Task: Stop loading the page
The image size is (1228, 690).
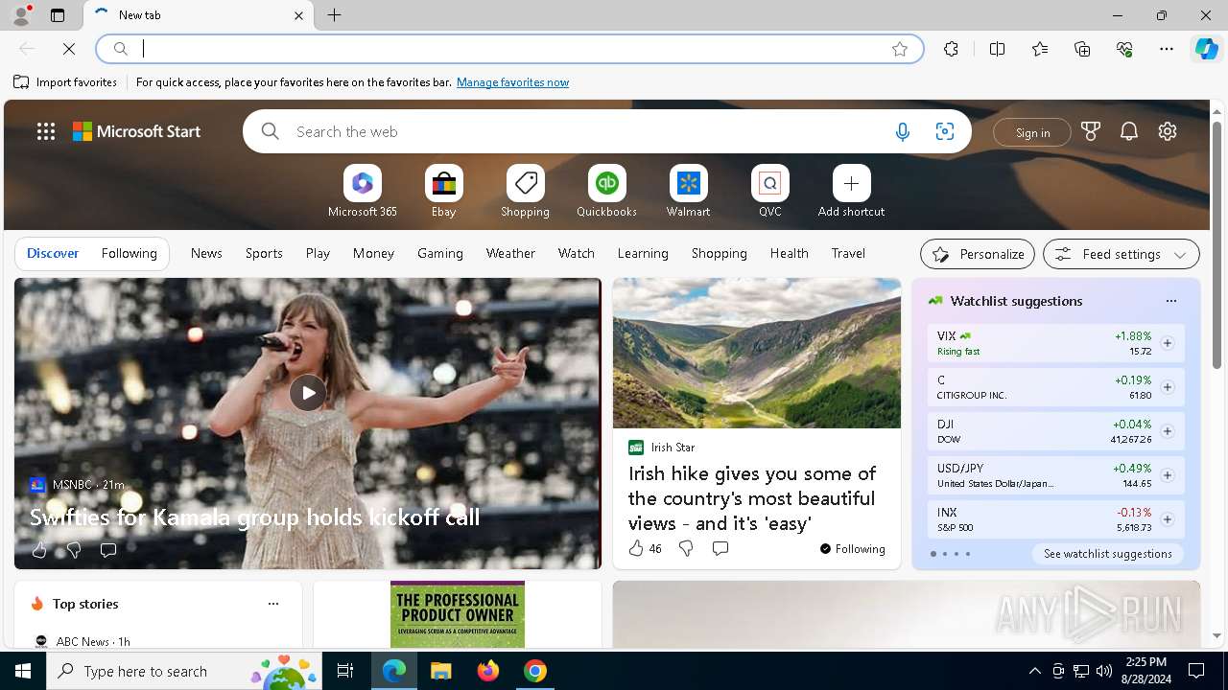Action: (x=69, y=49)
